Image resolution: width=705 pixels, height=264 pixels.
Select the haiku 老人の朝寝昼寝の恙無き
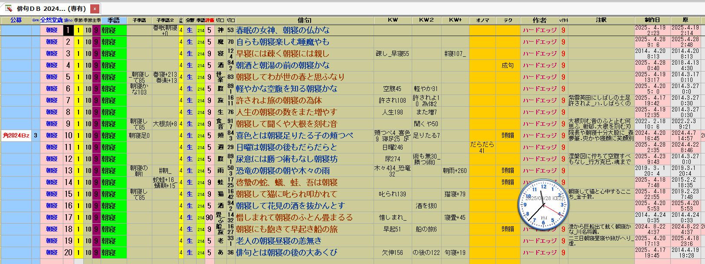click(x=279, y=241)
